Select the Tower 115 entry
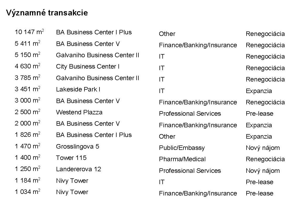This screenshot has width=295, height=207. pyautogui.click(x=71, y=158)
